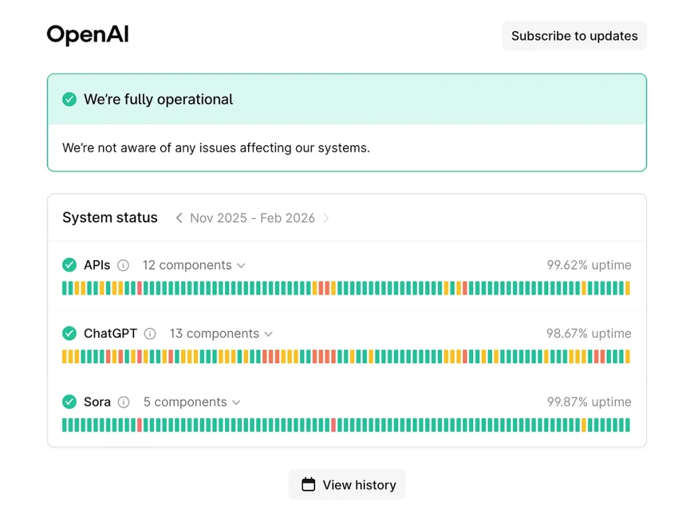Viewport: 694px width, 510px height.
Task: Click the green checkmark beside APIs
Action: (x=69, y=265)
